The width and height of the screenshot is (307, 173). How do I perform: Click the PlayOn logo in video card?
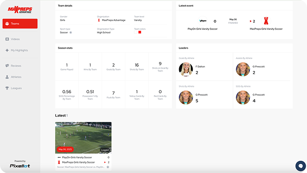point(59,157)
